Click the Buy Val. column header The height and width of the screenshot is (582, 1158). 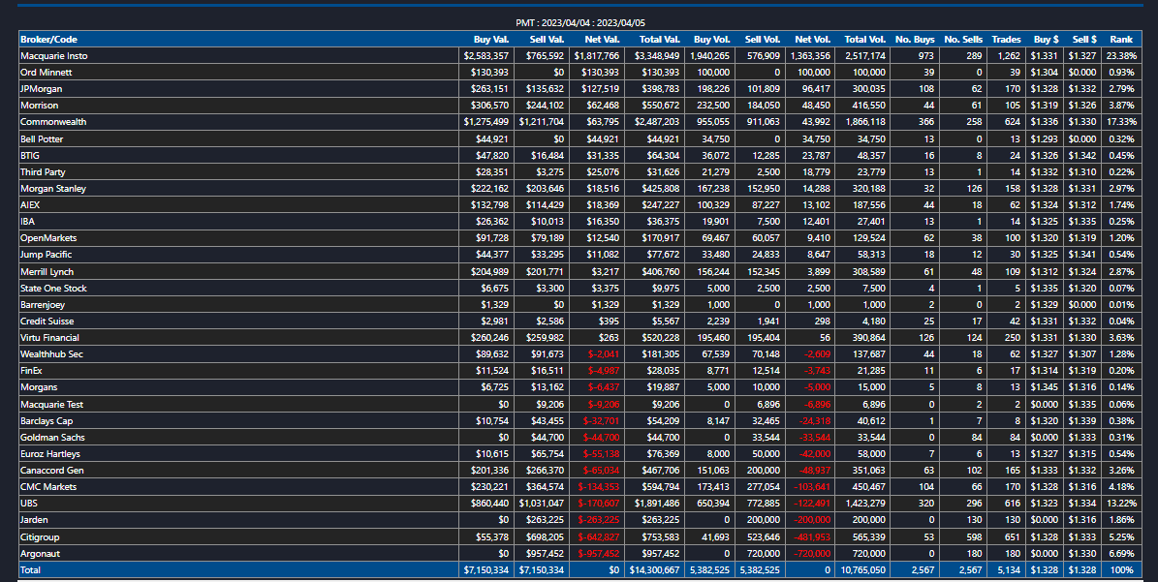[491, 39]
